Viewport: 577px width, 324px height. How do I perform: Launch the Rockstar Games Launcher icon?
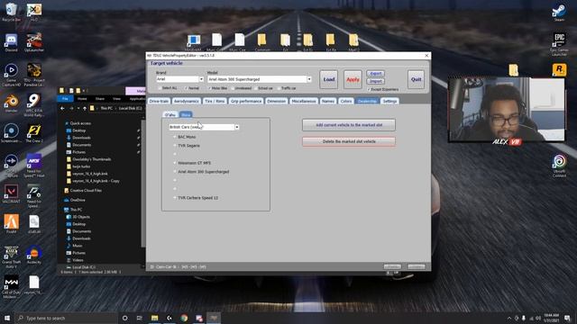(x=559, y=70)
